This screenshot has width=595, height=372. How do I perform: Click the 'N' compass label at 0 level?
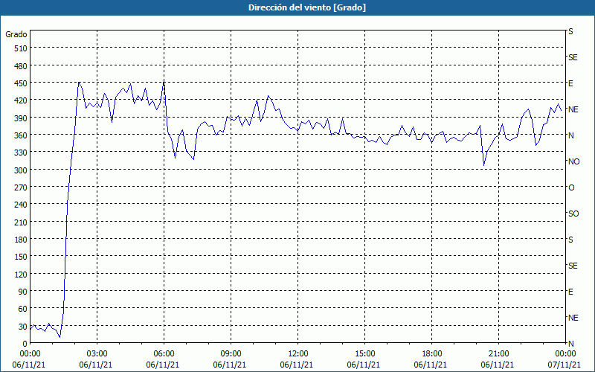coord(570,344)
